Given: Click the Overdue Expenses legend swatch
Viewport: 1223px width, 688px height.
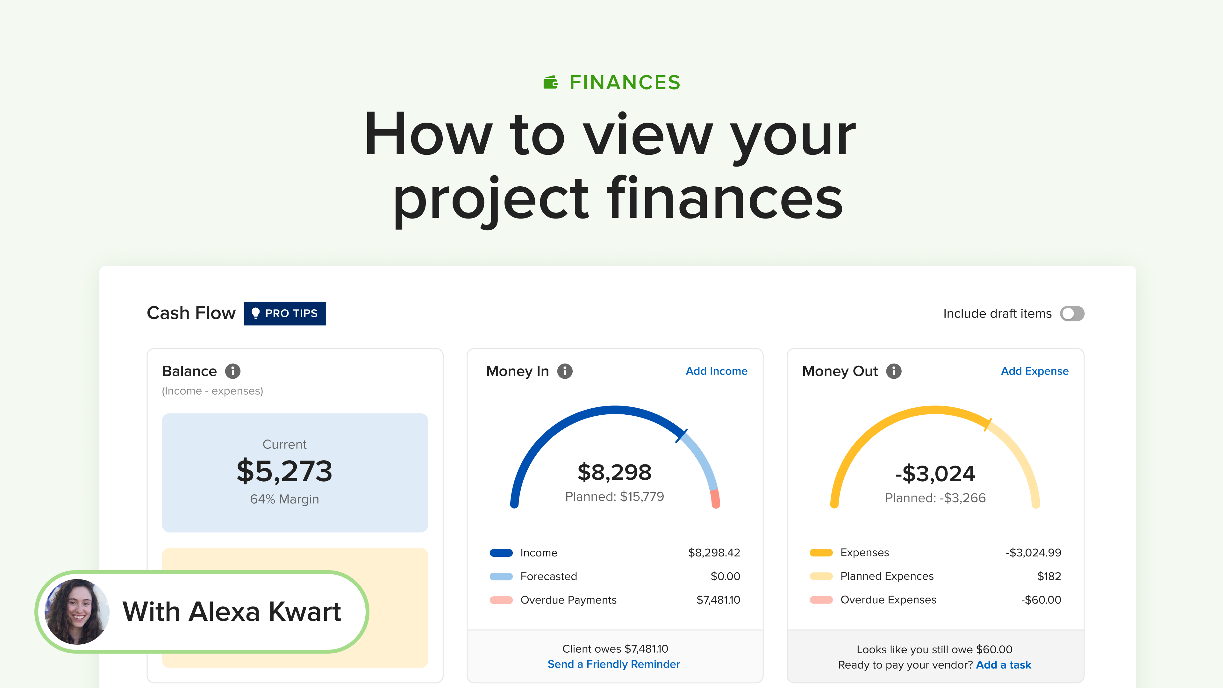Looking at the screenshot, I should [821, 600].
